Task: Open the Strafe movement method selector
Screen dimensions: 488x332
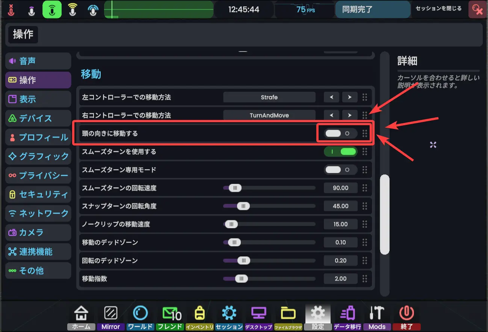Action: pyautogui.click(x=269, y=97)
